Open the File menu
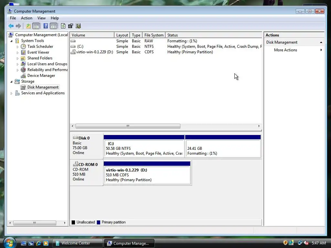 [13, 18]
